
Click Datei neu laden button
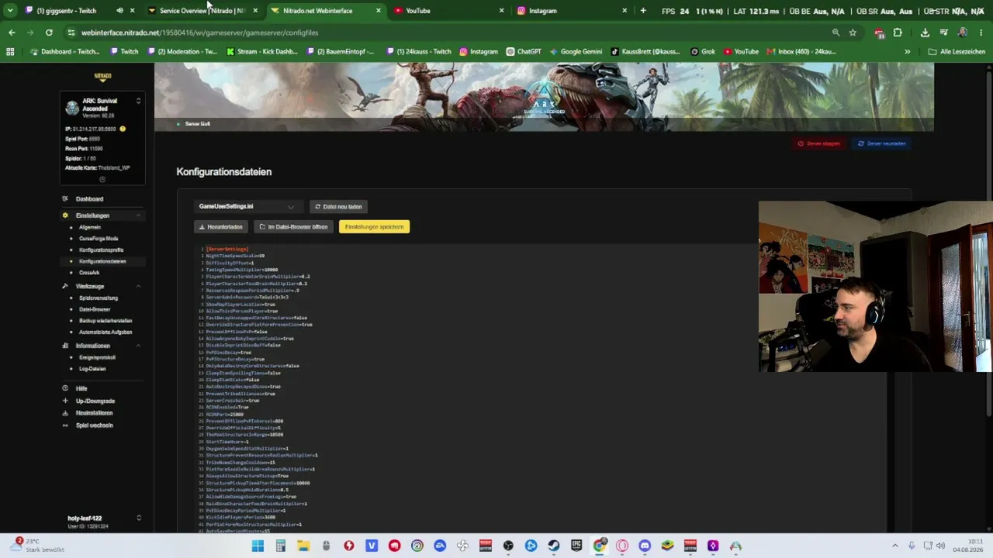tap(338, 207)
